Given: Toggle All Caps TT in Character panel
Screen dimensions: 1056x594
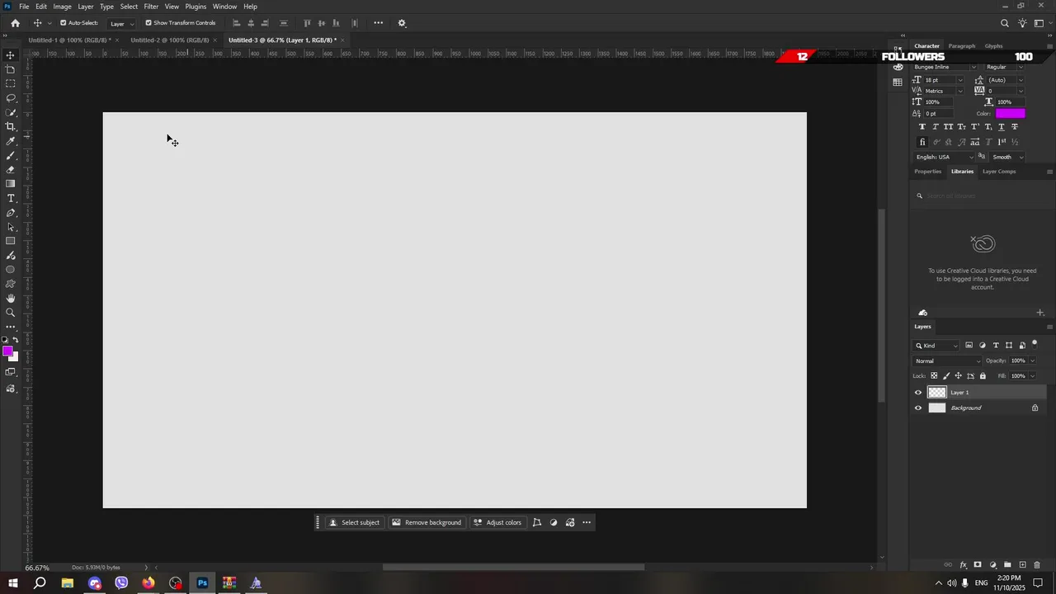Looking at the screenshot, I should (x=949, y=127).
